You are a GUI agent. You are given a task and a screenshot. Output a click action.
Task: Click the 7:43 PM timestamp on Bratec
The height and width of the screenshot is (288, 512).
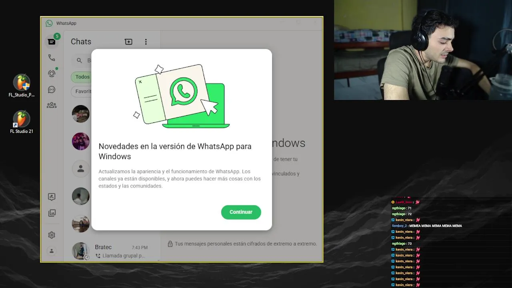(x=140, y=248)
